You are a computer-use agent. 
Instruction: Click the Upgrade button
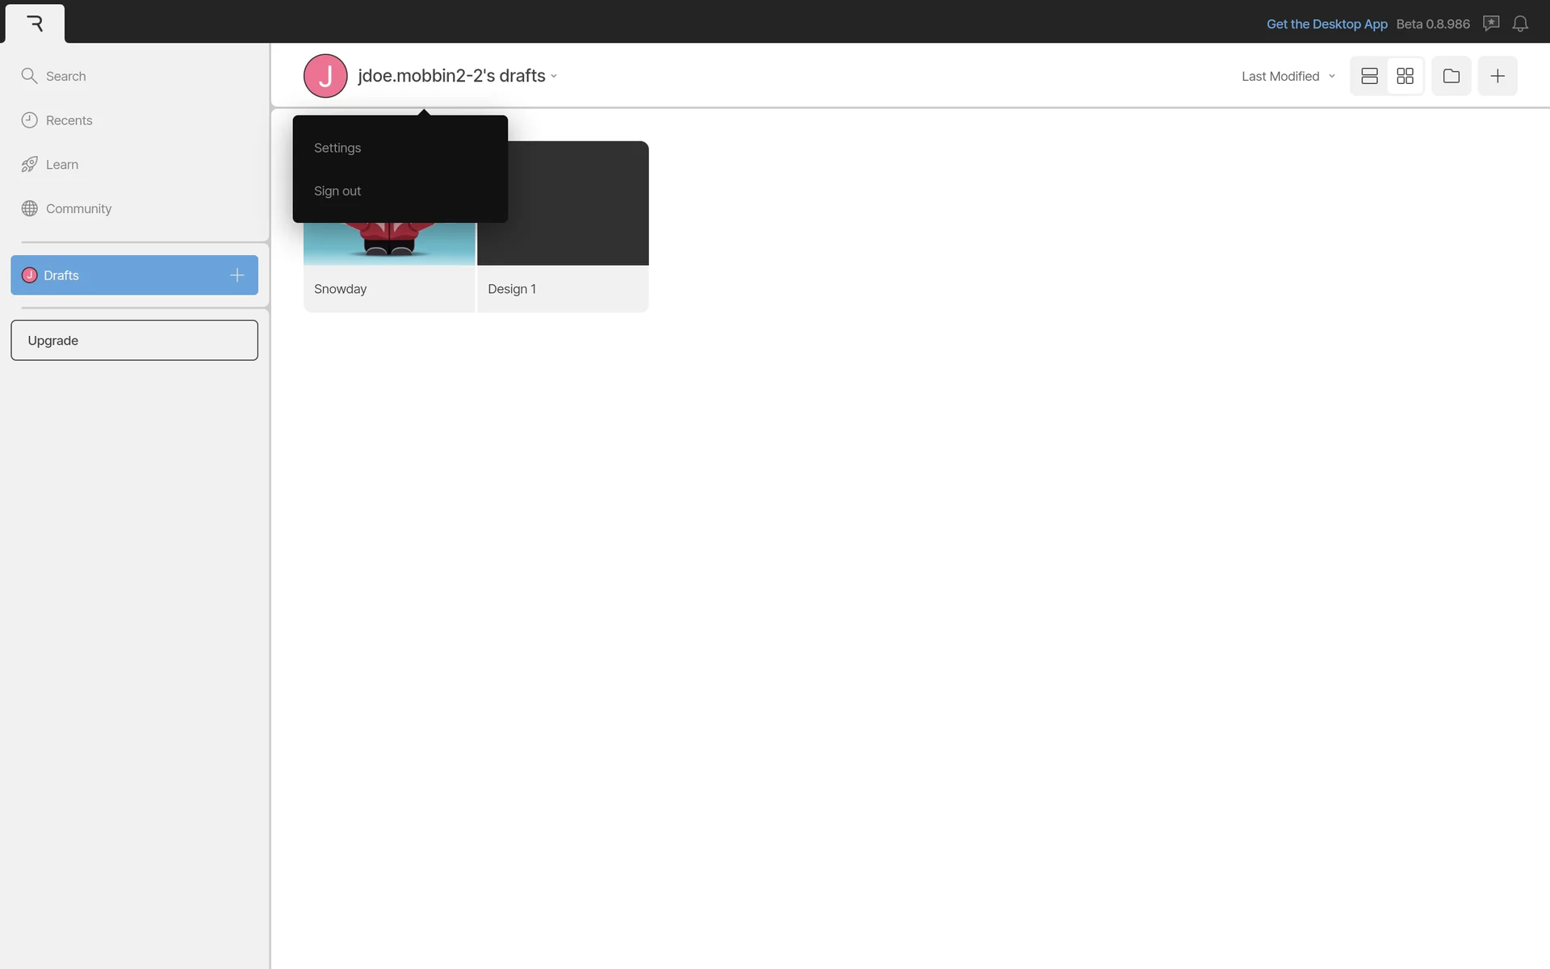(134, 340)
